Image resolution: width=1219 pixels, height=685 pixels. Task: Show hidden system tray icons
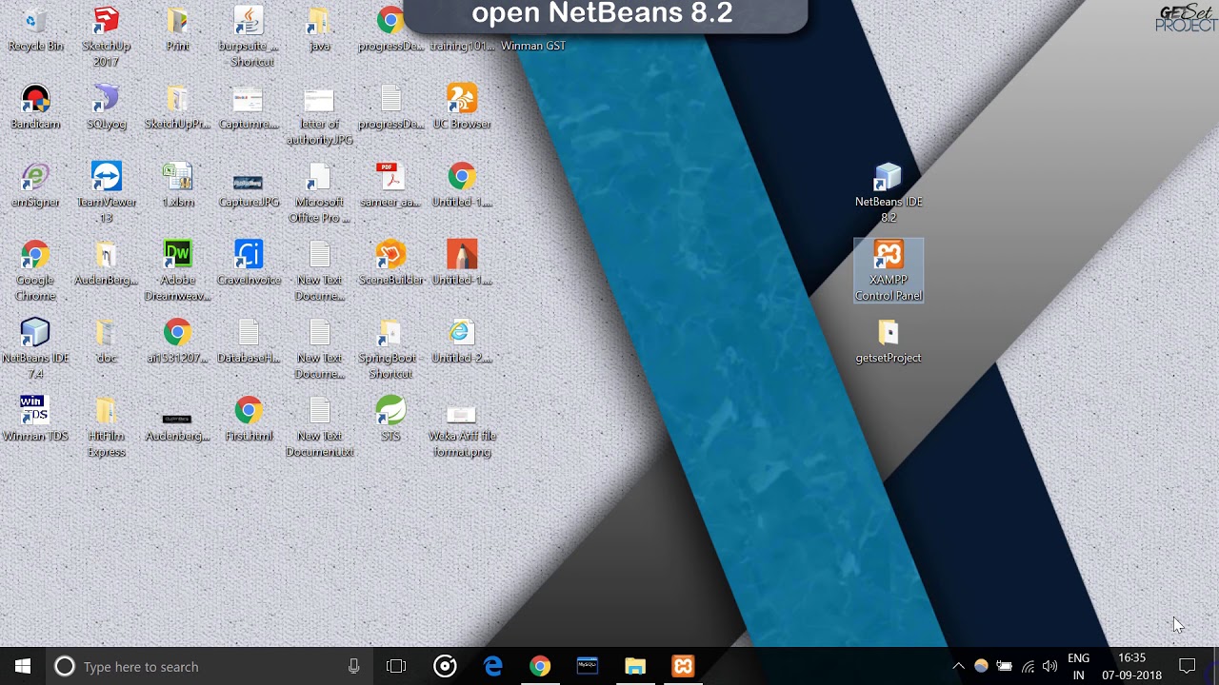(958, 666)
